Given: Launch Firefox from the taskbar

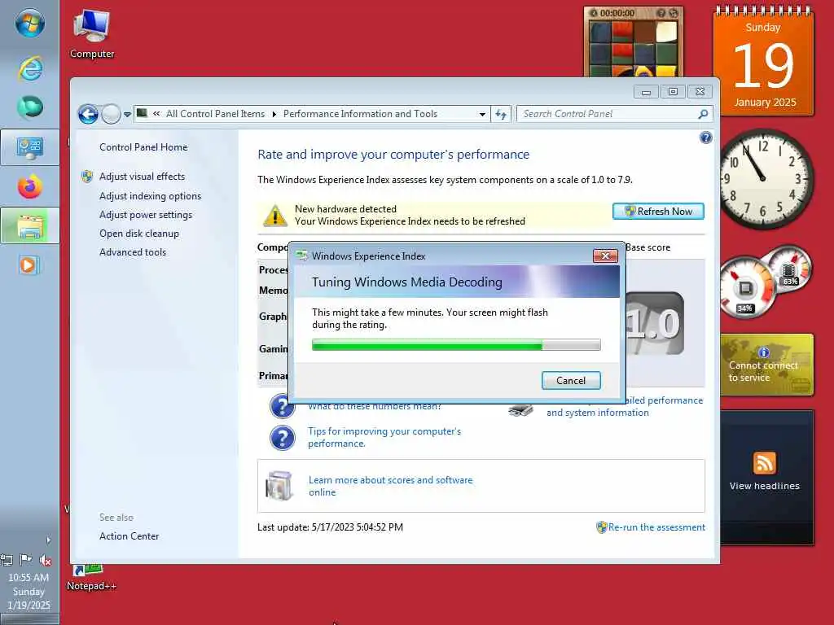Looking at the screenshot, I should coord(30,186).
